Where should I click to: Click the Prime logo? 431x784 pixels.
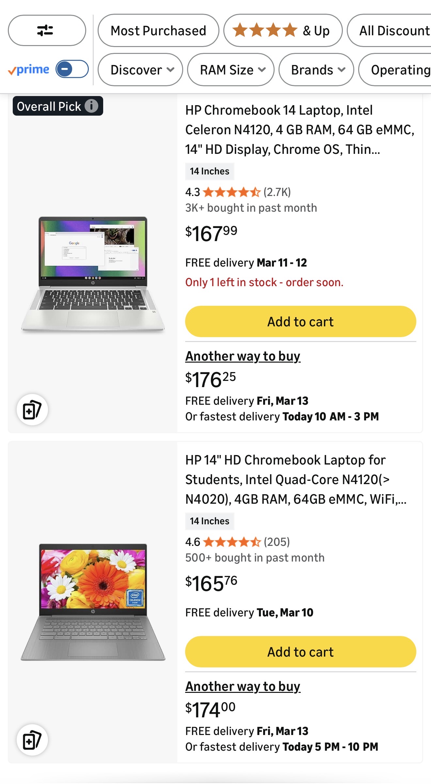pos(29,70)
